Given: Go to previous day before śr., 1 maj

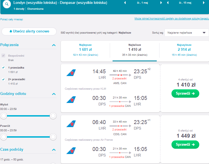Looking at the screenshot, I should (125, 3).
